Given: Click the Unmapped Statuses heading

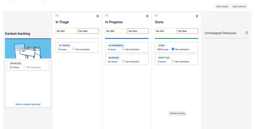Looking at the screenshot, I should [220, 33].
